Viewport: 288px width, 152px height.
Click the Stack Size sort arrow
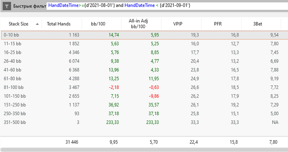point(37,24)
